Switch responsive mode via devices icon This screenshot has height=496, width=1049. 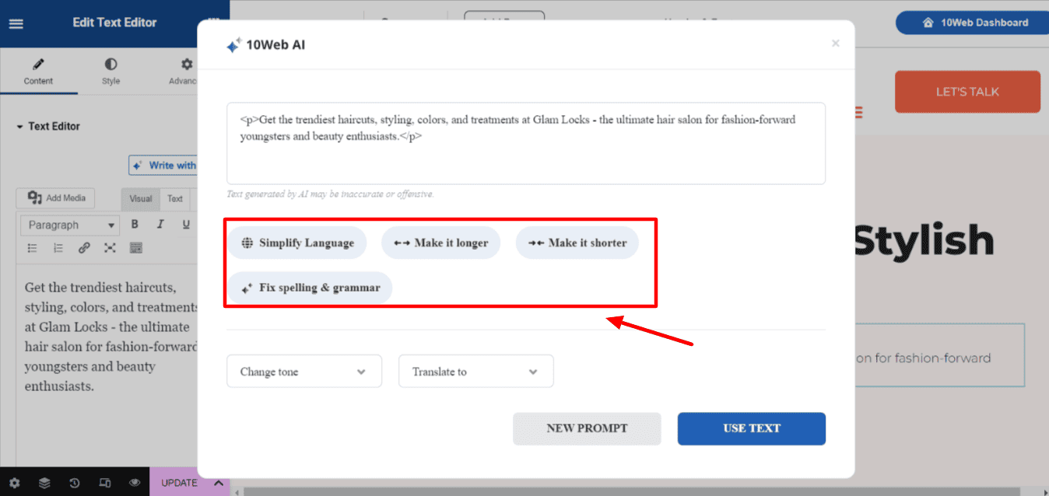click(x=105, y=483)
